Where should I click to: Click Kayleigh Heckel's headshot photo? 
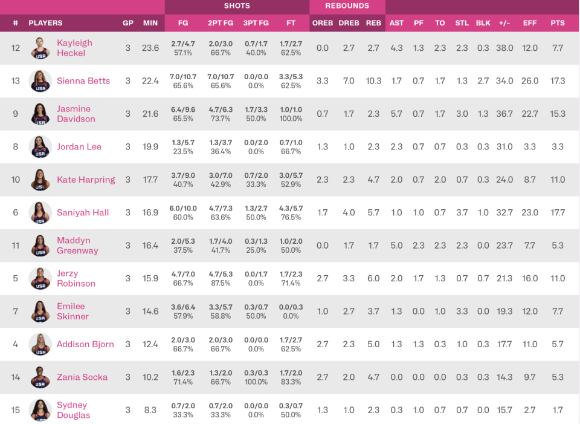pos(40,48)
